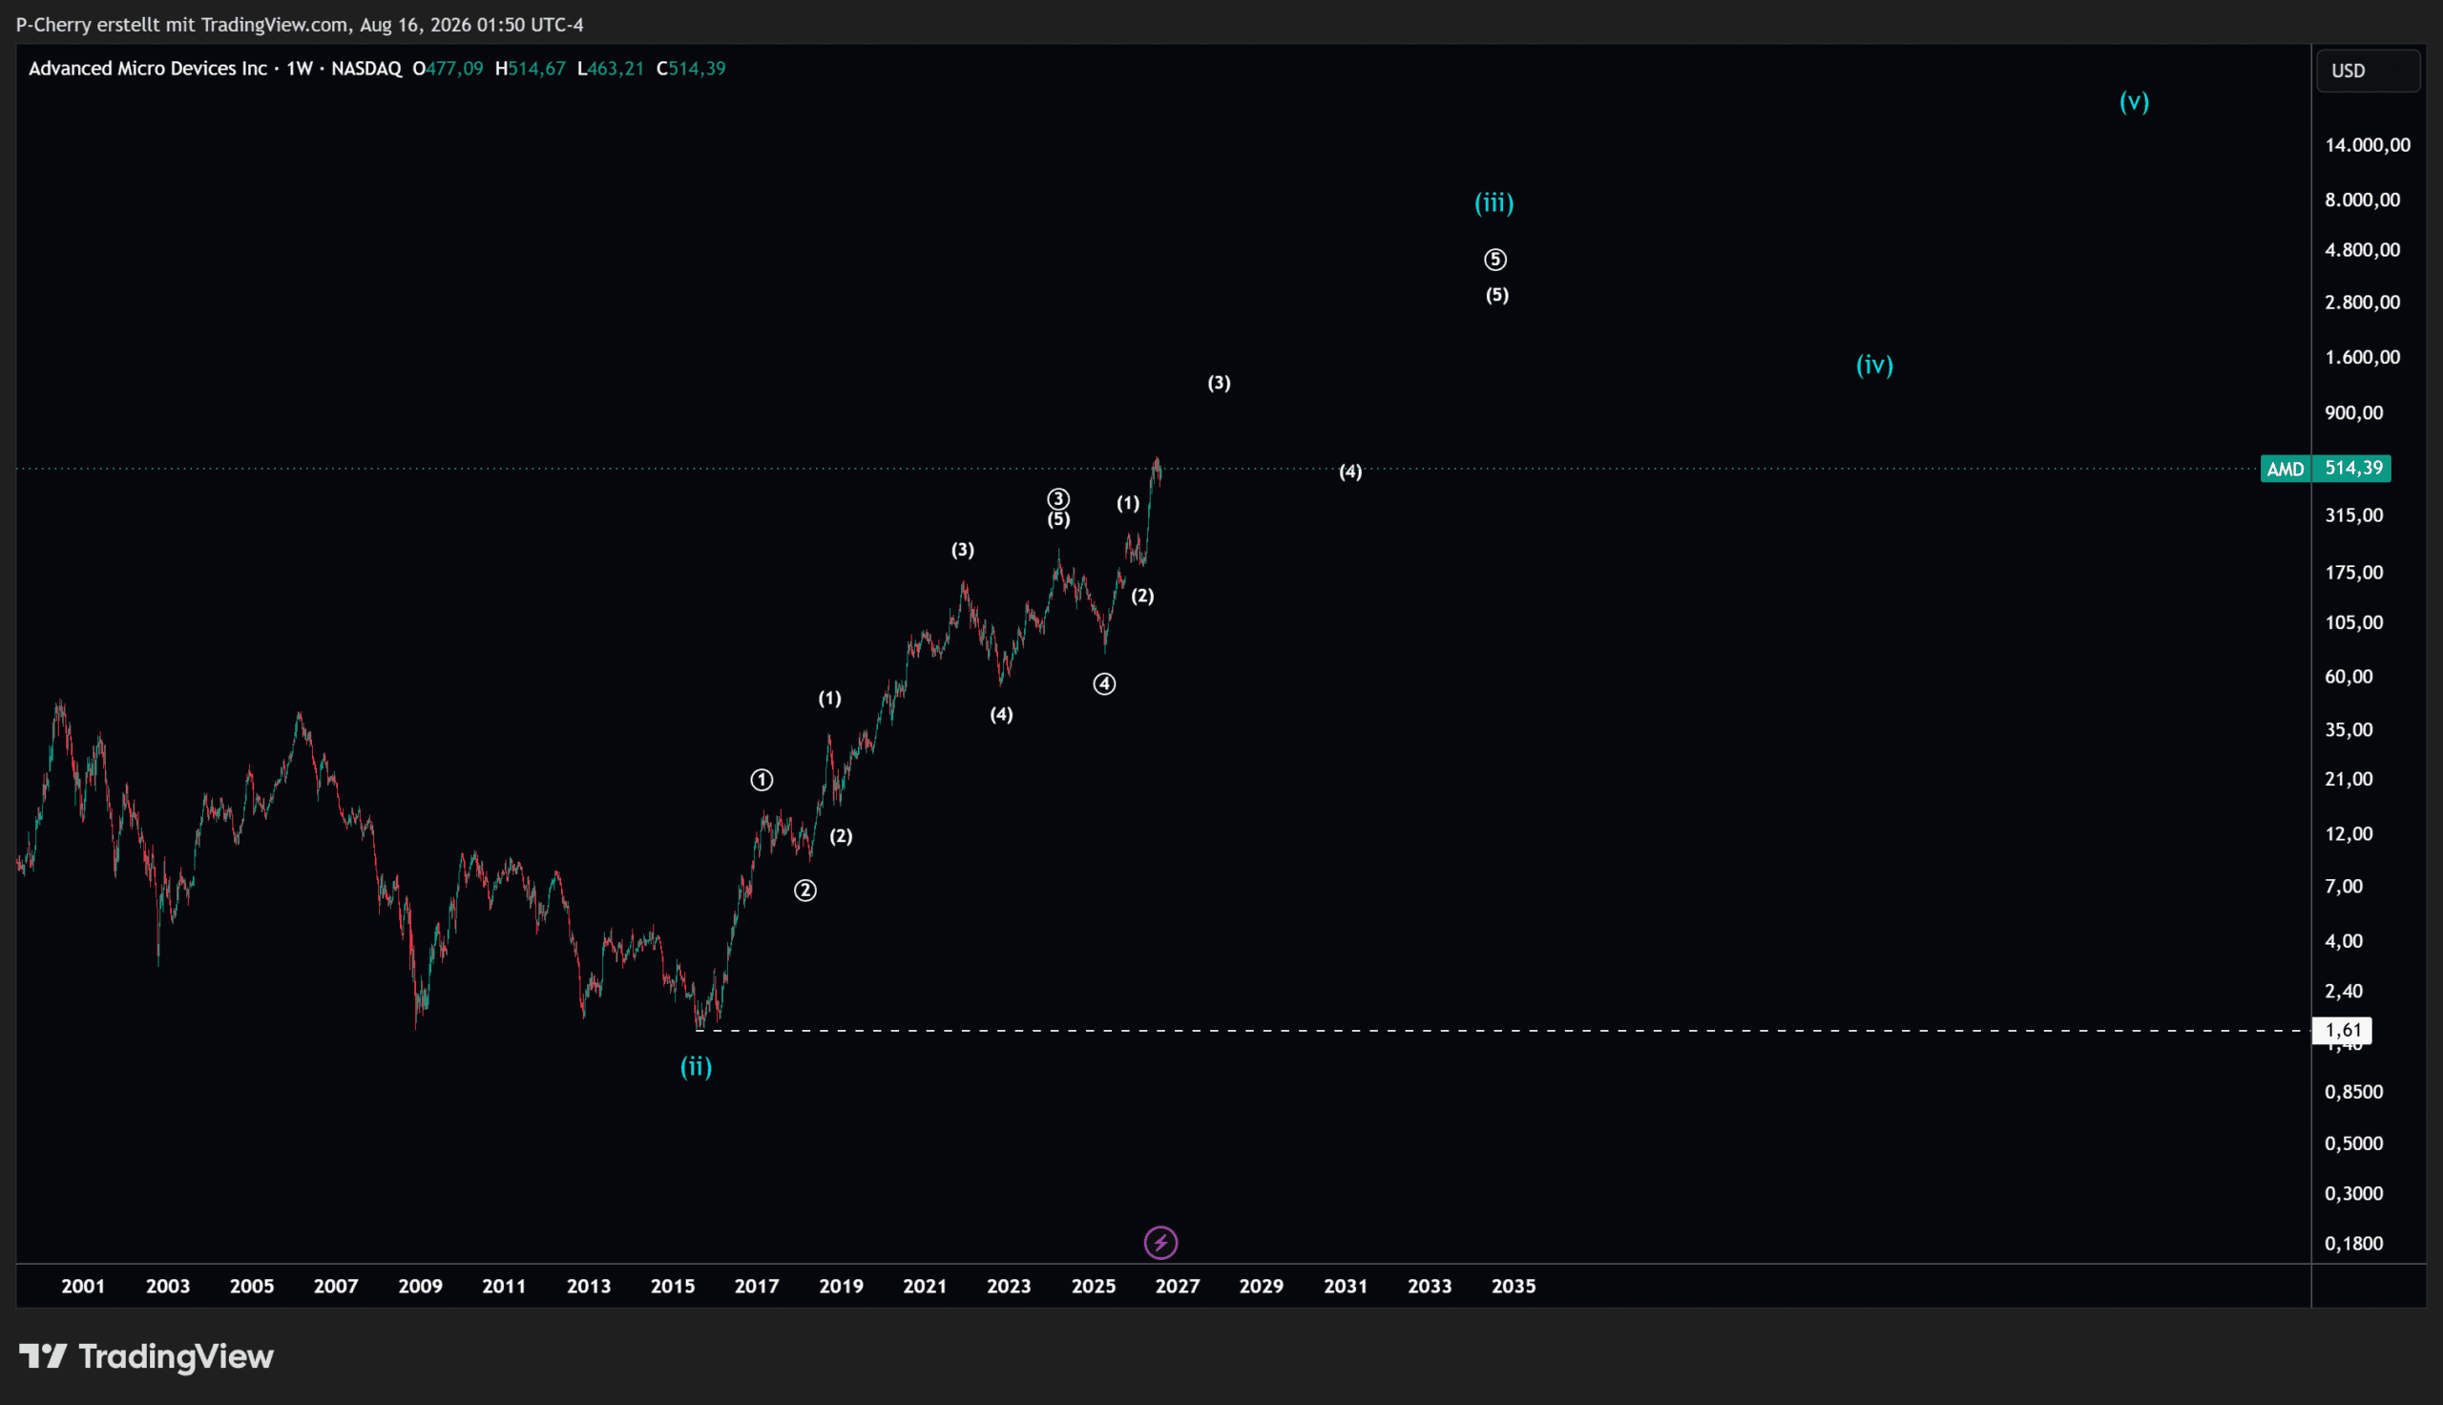Click the 7,00 price axis label
Screen dimensions: 2443x1405
point(2345,886)
